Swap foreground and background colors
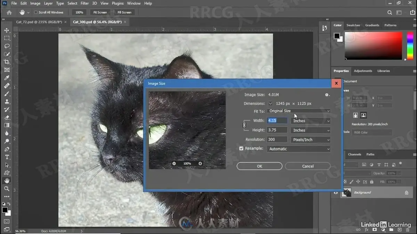Screen dimensions: 417x234 (9, 204)
